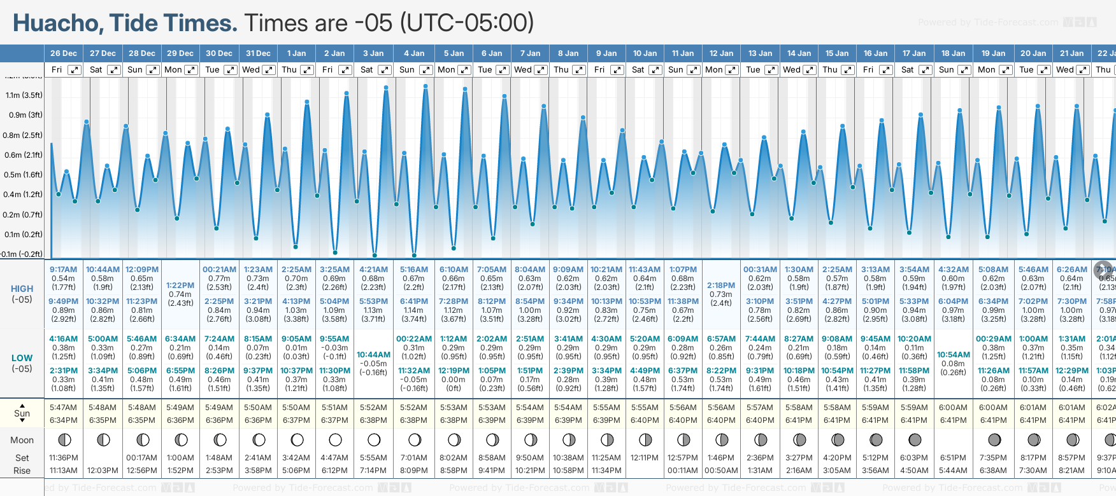Screen dimensions: 1116x496
Task: Click expand icon for Sat 10 Jan
Action: 655,70
